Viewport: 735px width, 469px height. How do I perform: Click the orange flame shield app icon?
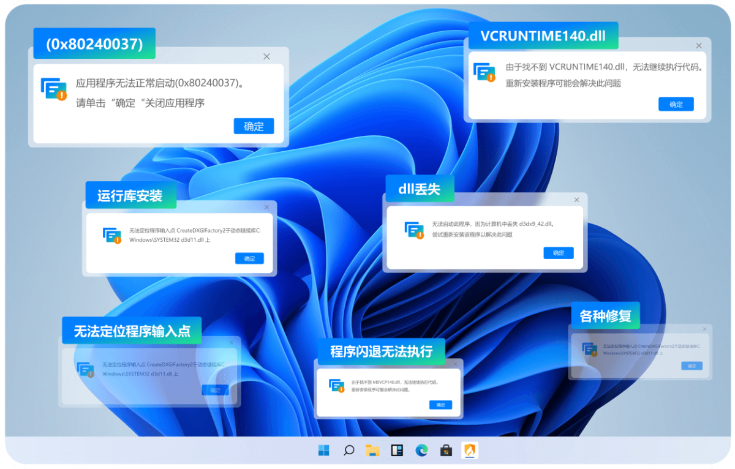tap(470, 451)
